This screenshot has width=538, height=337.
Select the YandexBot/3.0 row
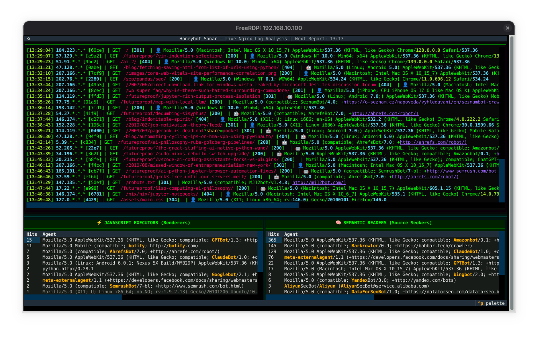click(383, 280)
